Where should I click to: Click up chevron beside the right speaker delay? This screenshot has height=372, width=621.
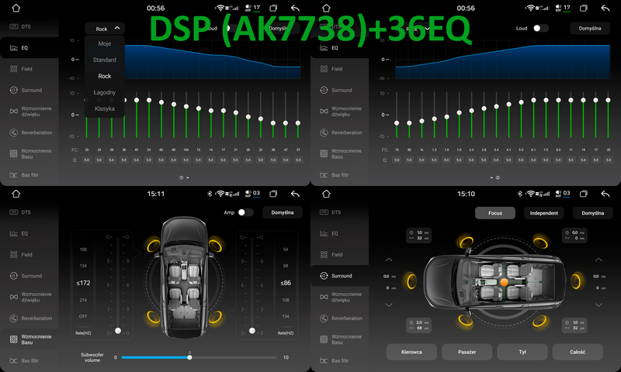598,260
